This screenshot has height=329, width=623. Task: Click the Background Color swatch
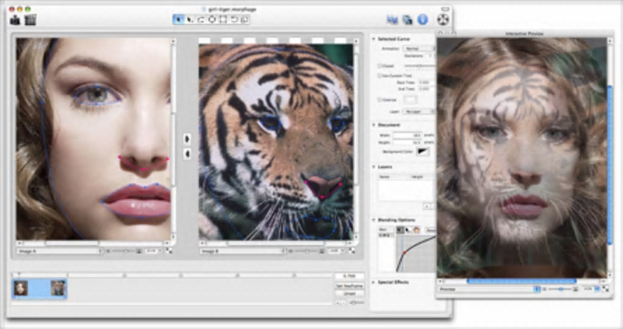click(422, 151)
